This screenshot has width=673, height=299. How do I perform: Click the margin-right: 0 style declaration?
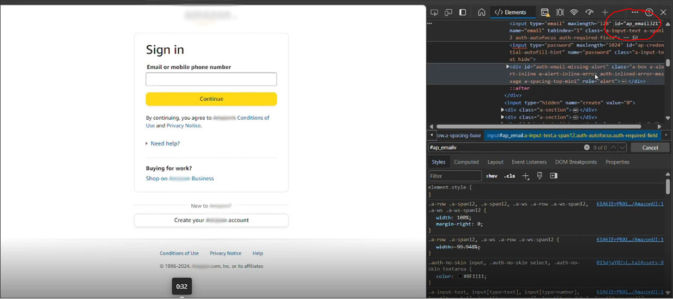pos(459,224)
